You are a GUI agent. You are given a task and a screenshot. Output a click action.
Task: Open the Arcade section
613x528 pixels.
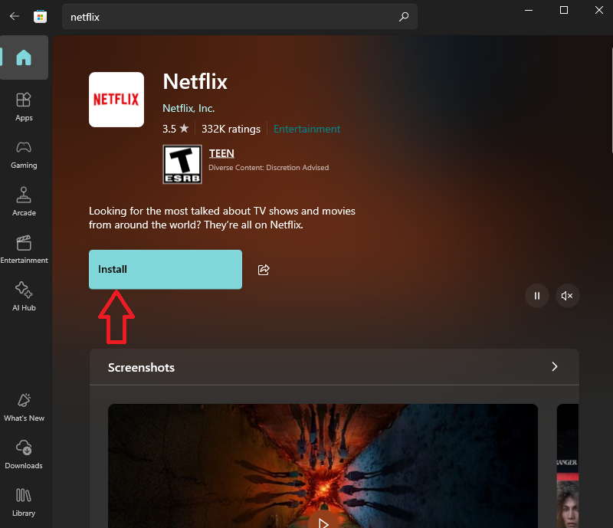click(x=24, y=202)
